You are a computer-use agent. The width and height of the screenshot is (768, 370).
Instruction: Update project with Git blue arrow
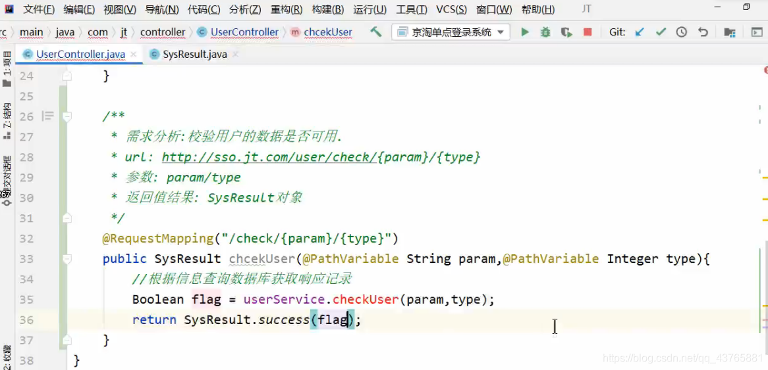(639, 32)
